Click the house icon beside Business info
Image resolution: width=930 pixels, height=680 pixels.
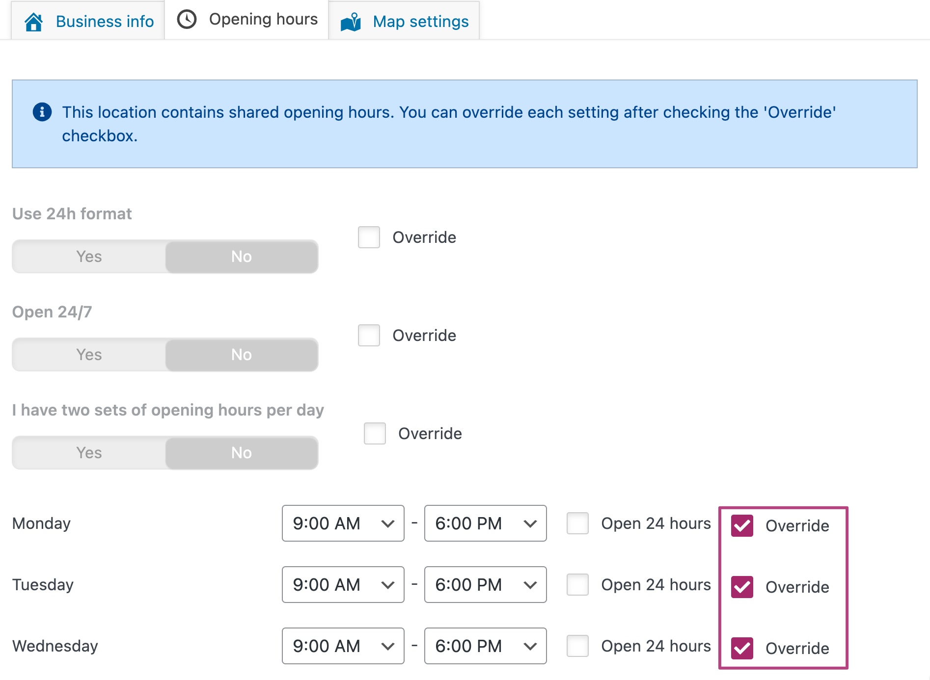click(x=34, y=22)
